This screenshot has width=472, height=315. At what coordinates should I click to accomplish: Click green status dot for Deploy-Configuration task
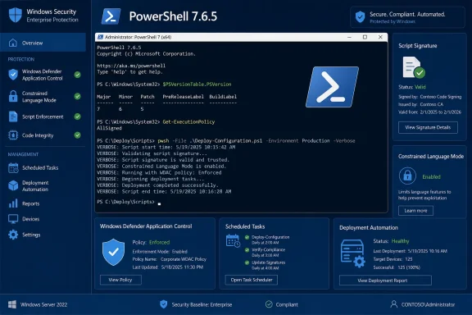pos(247,237)
